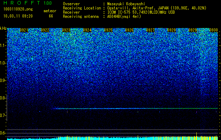
Task: Click the 0928 time marker
Action: pos(171,30)
